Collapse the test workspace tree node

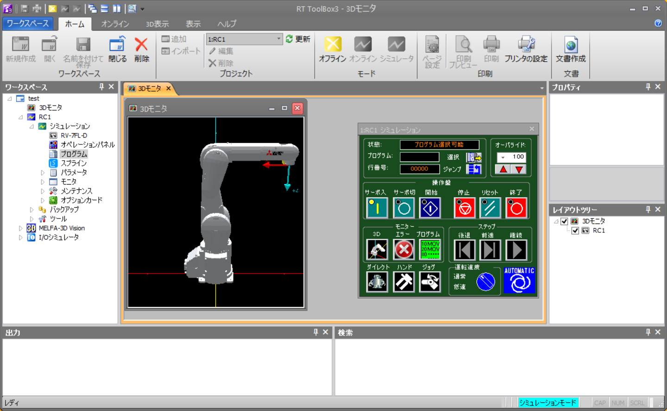[10, 99]
